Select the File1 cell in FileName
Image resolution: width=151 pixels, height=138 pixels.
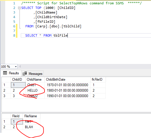32,122
